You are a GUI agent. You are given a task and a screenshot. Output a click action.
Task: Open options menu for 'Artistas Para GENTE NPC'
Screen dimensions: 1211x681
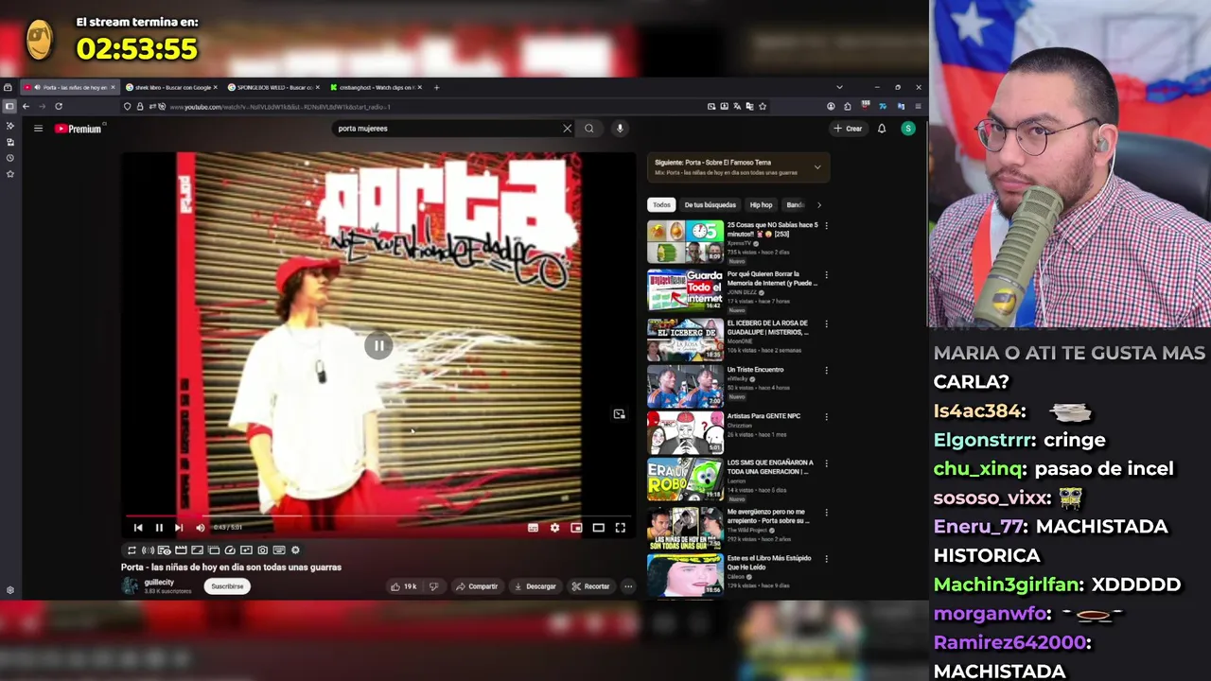tap(826, 417)
